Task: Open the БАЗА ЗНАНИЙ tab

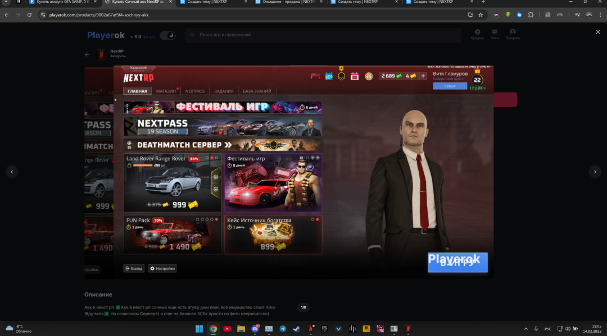Action: point(257,91)
